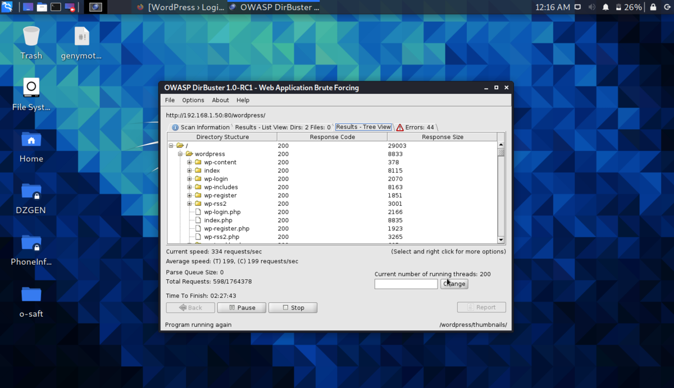Open the file manager panel launcher
The image size is (674, 388).
(42, 7)
